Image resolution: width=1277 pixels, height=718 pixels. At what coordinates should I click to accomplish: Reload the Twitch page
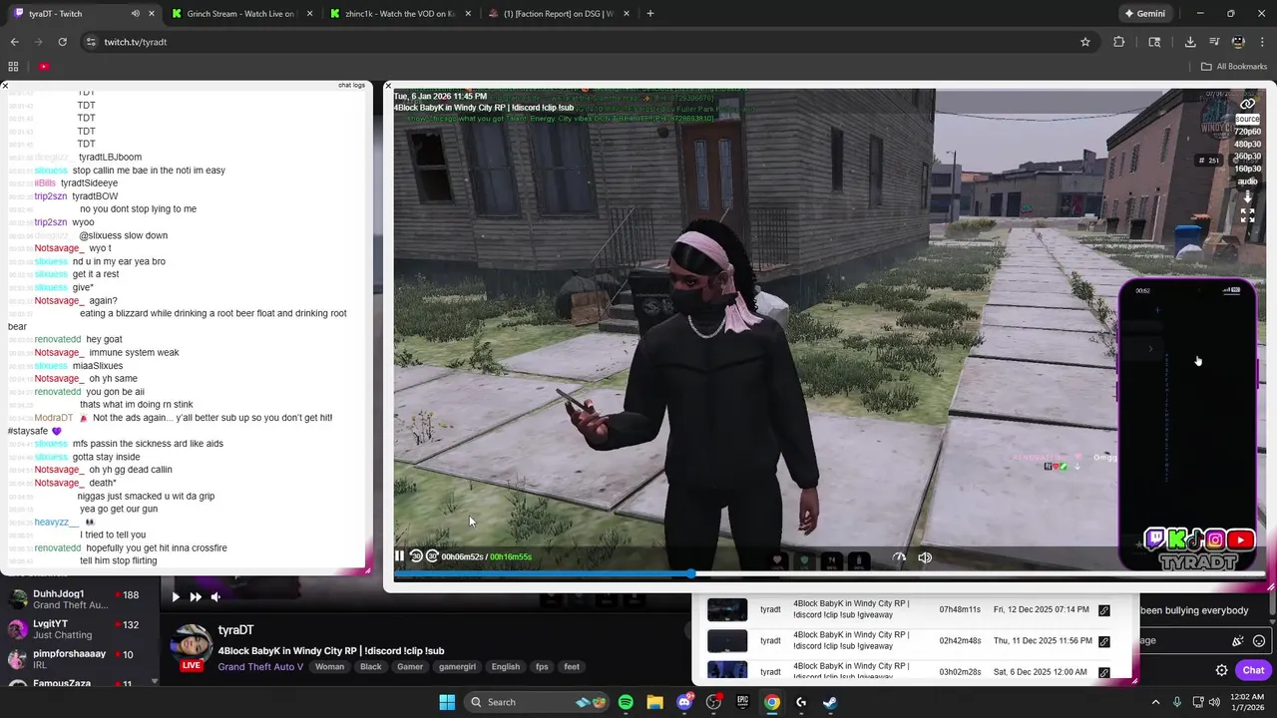point(62,42)
